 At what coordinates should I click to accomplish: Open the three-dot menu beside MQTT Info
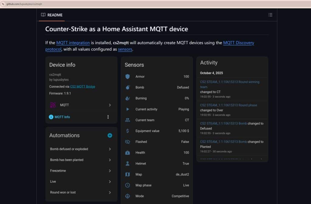108,117
